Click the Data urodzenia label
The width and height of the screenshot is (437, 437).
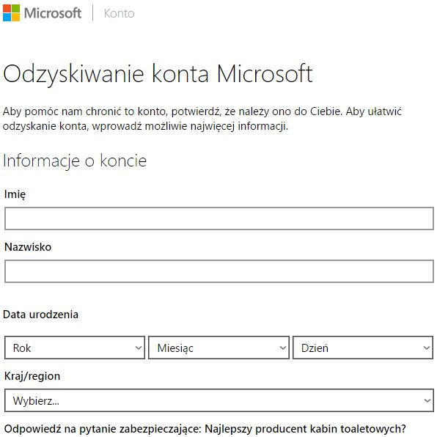(40, 315)
